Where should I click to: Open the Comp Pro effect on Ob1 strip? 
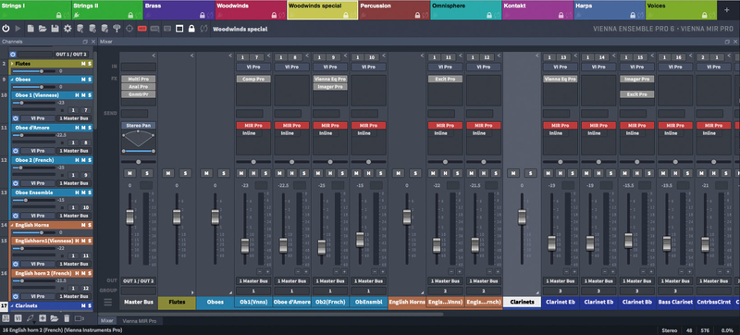pos(253,79)
